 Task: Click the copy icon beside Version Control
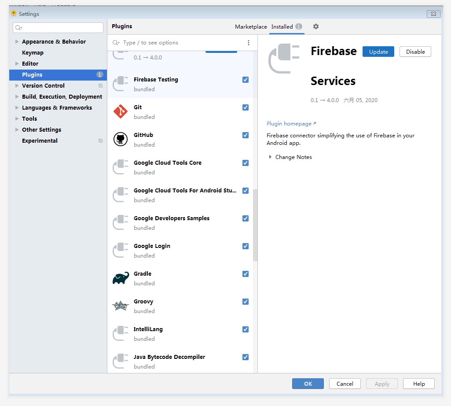(100, 85)
